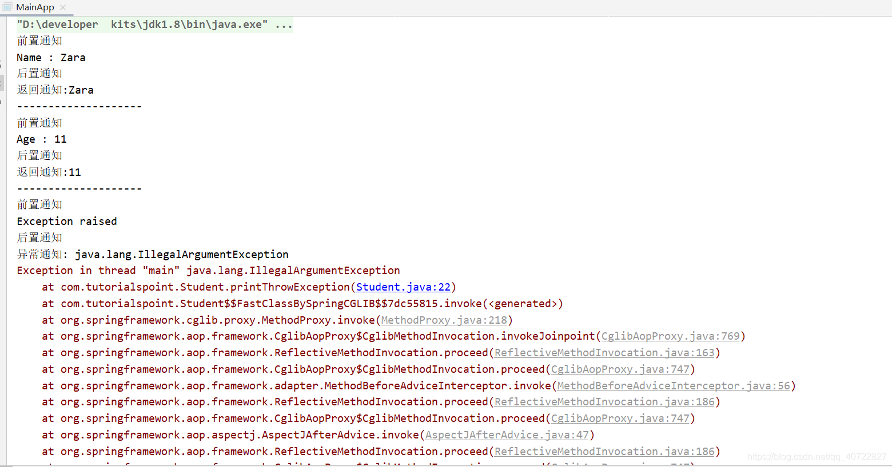Click the '异常通知: java.lang.IllegalArgumentException' line
Image resolution: width=892 pixels, height=467 pixels.
coord(153,255)
